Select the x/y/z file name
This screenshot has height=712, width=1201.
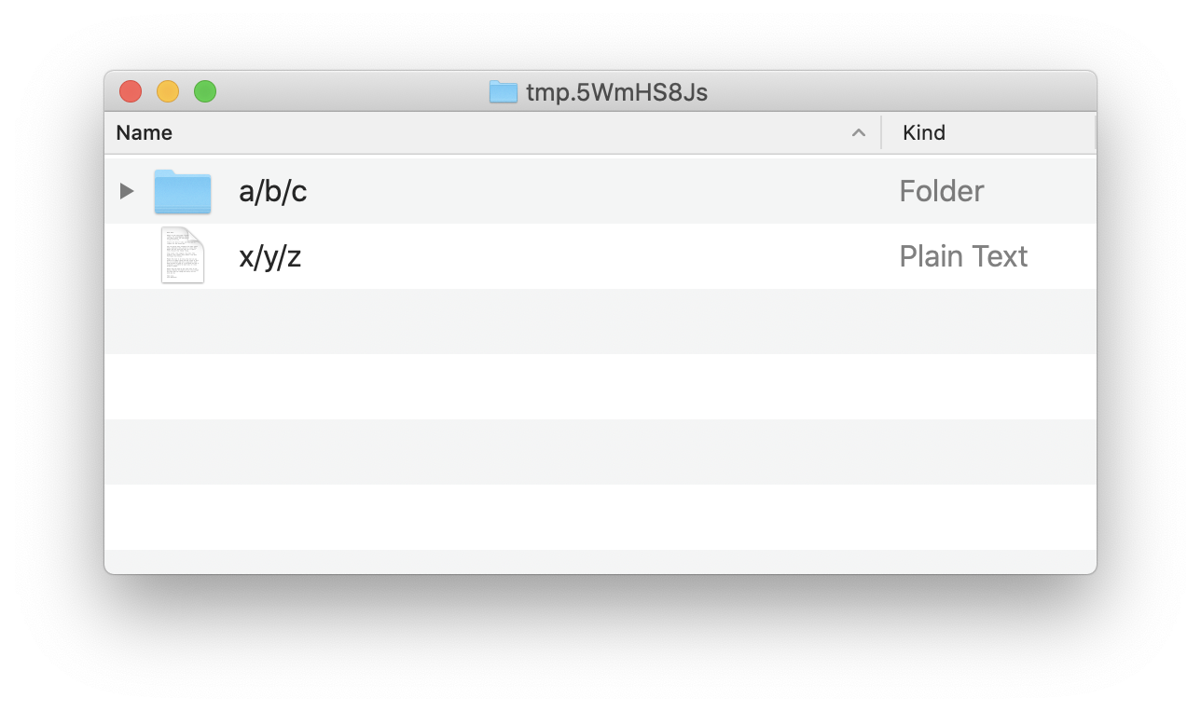point(270,256)
